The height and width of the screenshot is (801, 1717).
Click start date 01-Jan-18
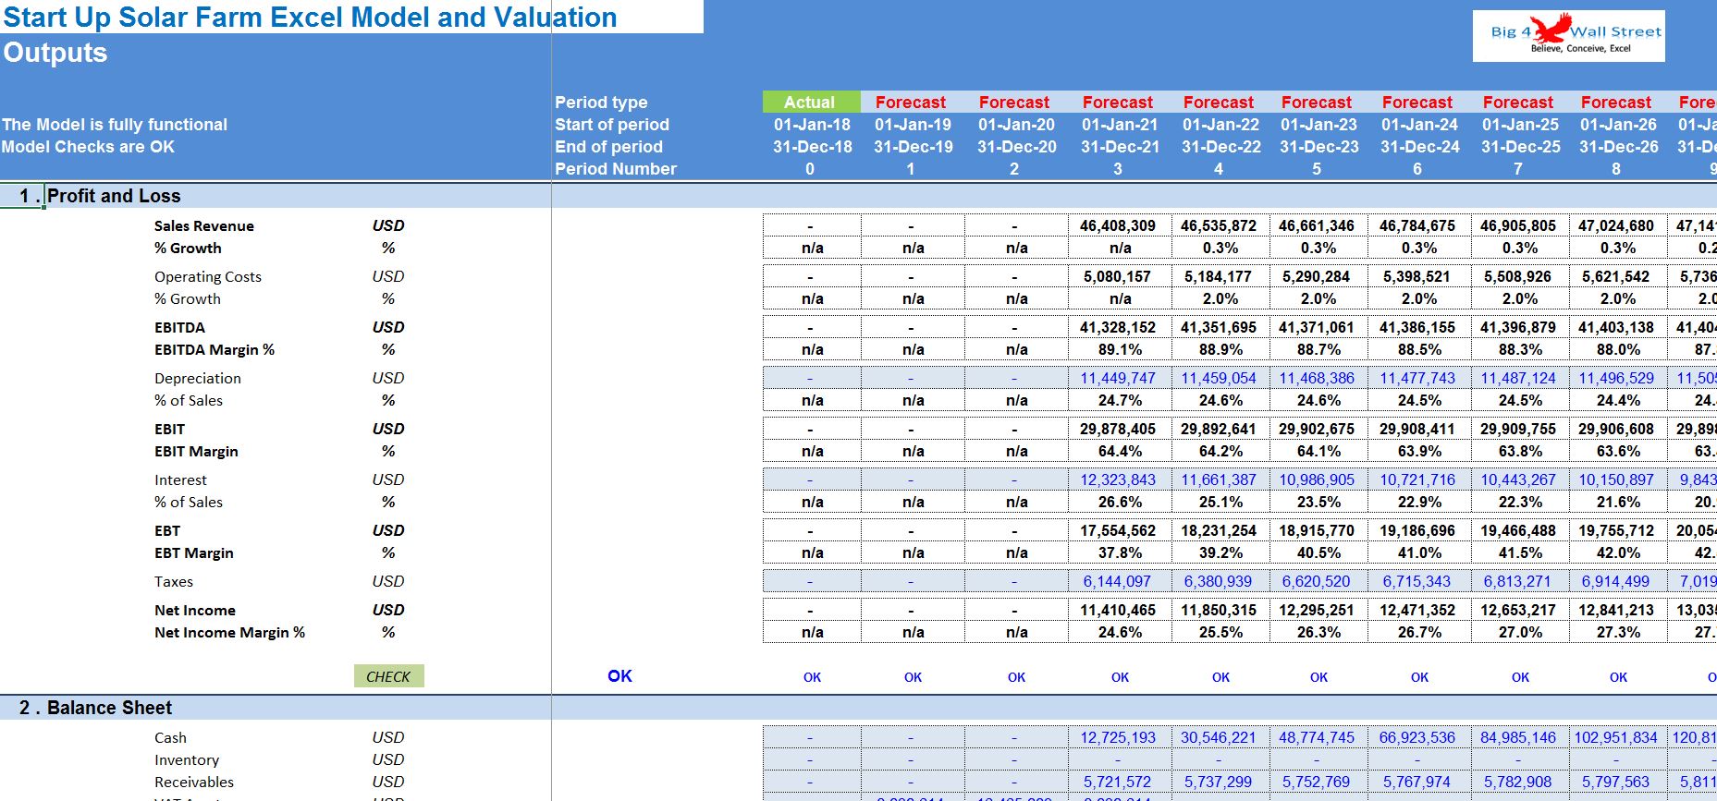811,124
